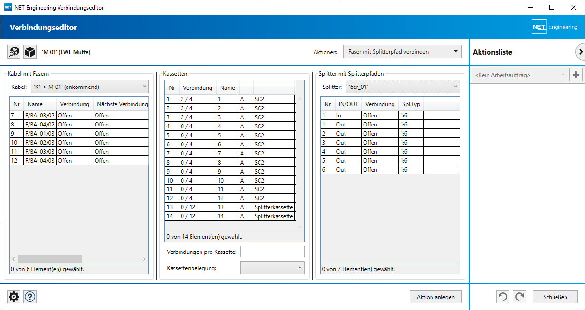The image size is (585, 310).
Task: Click the scroll-up arrow of the Kassetten table
Action: click(300, 99)
